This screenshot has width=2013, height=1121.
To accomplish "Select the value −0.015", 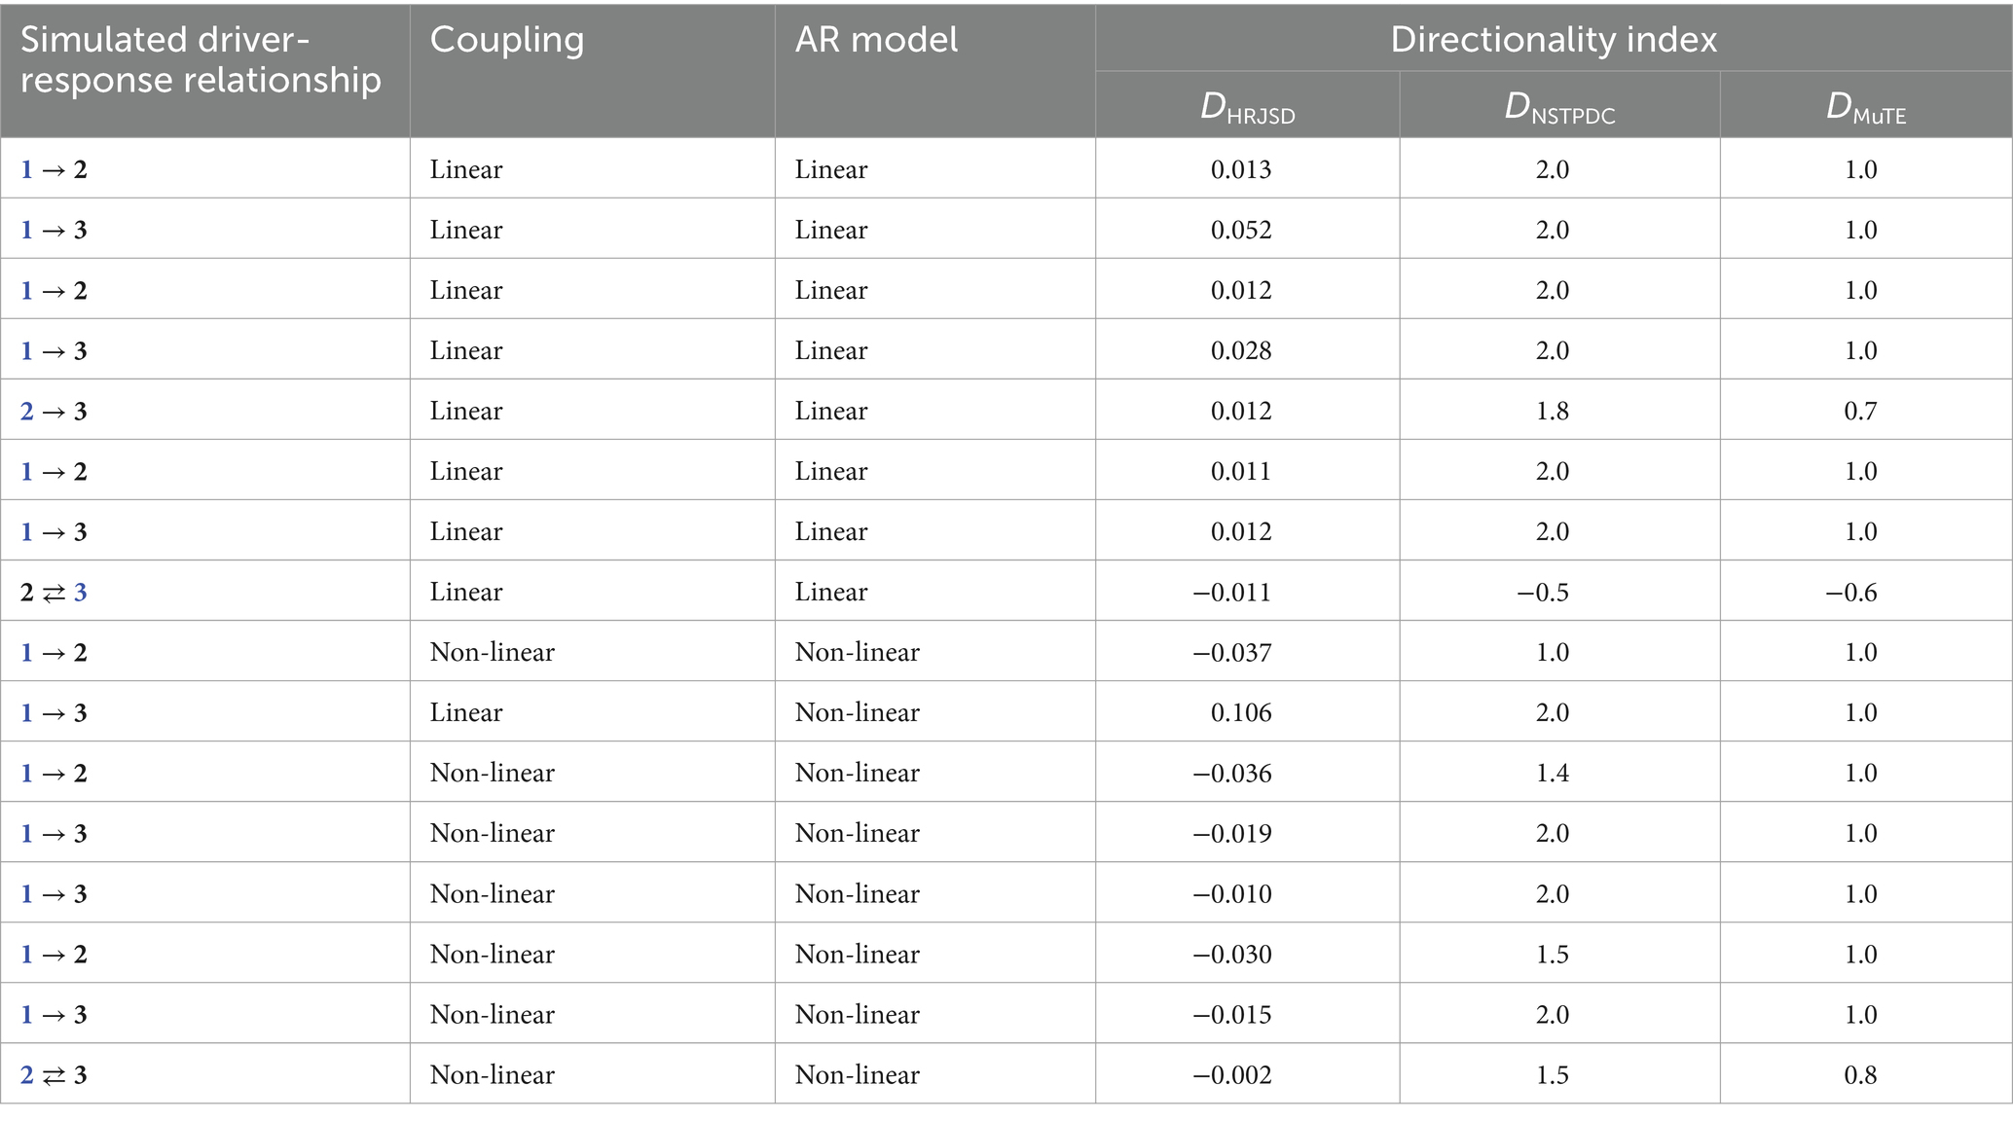I will point(1232,1014).
